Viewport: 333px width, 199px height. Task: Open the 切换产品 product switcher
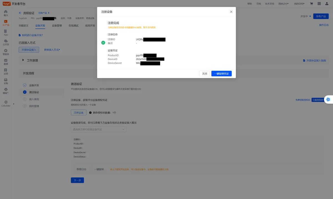44,13
